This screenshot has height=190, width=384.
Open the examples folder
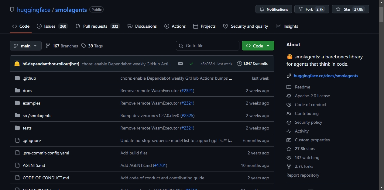click(32, 103)
